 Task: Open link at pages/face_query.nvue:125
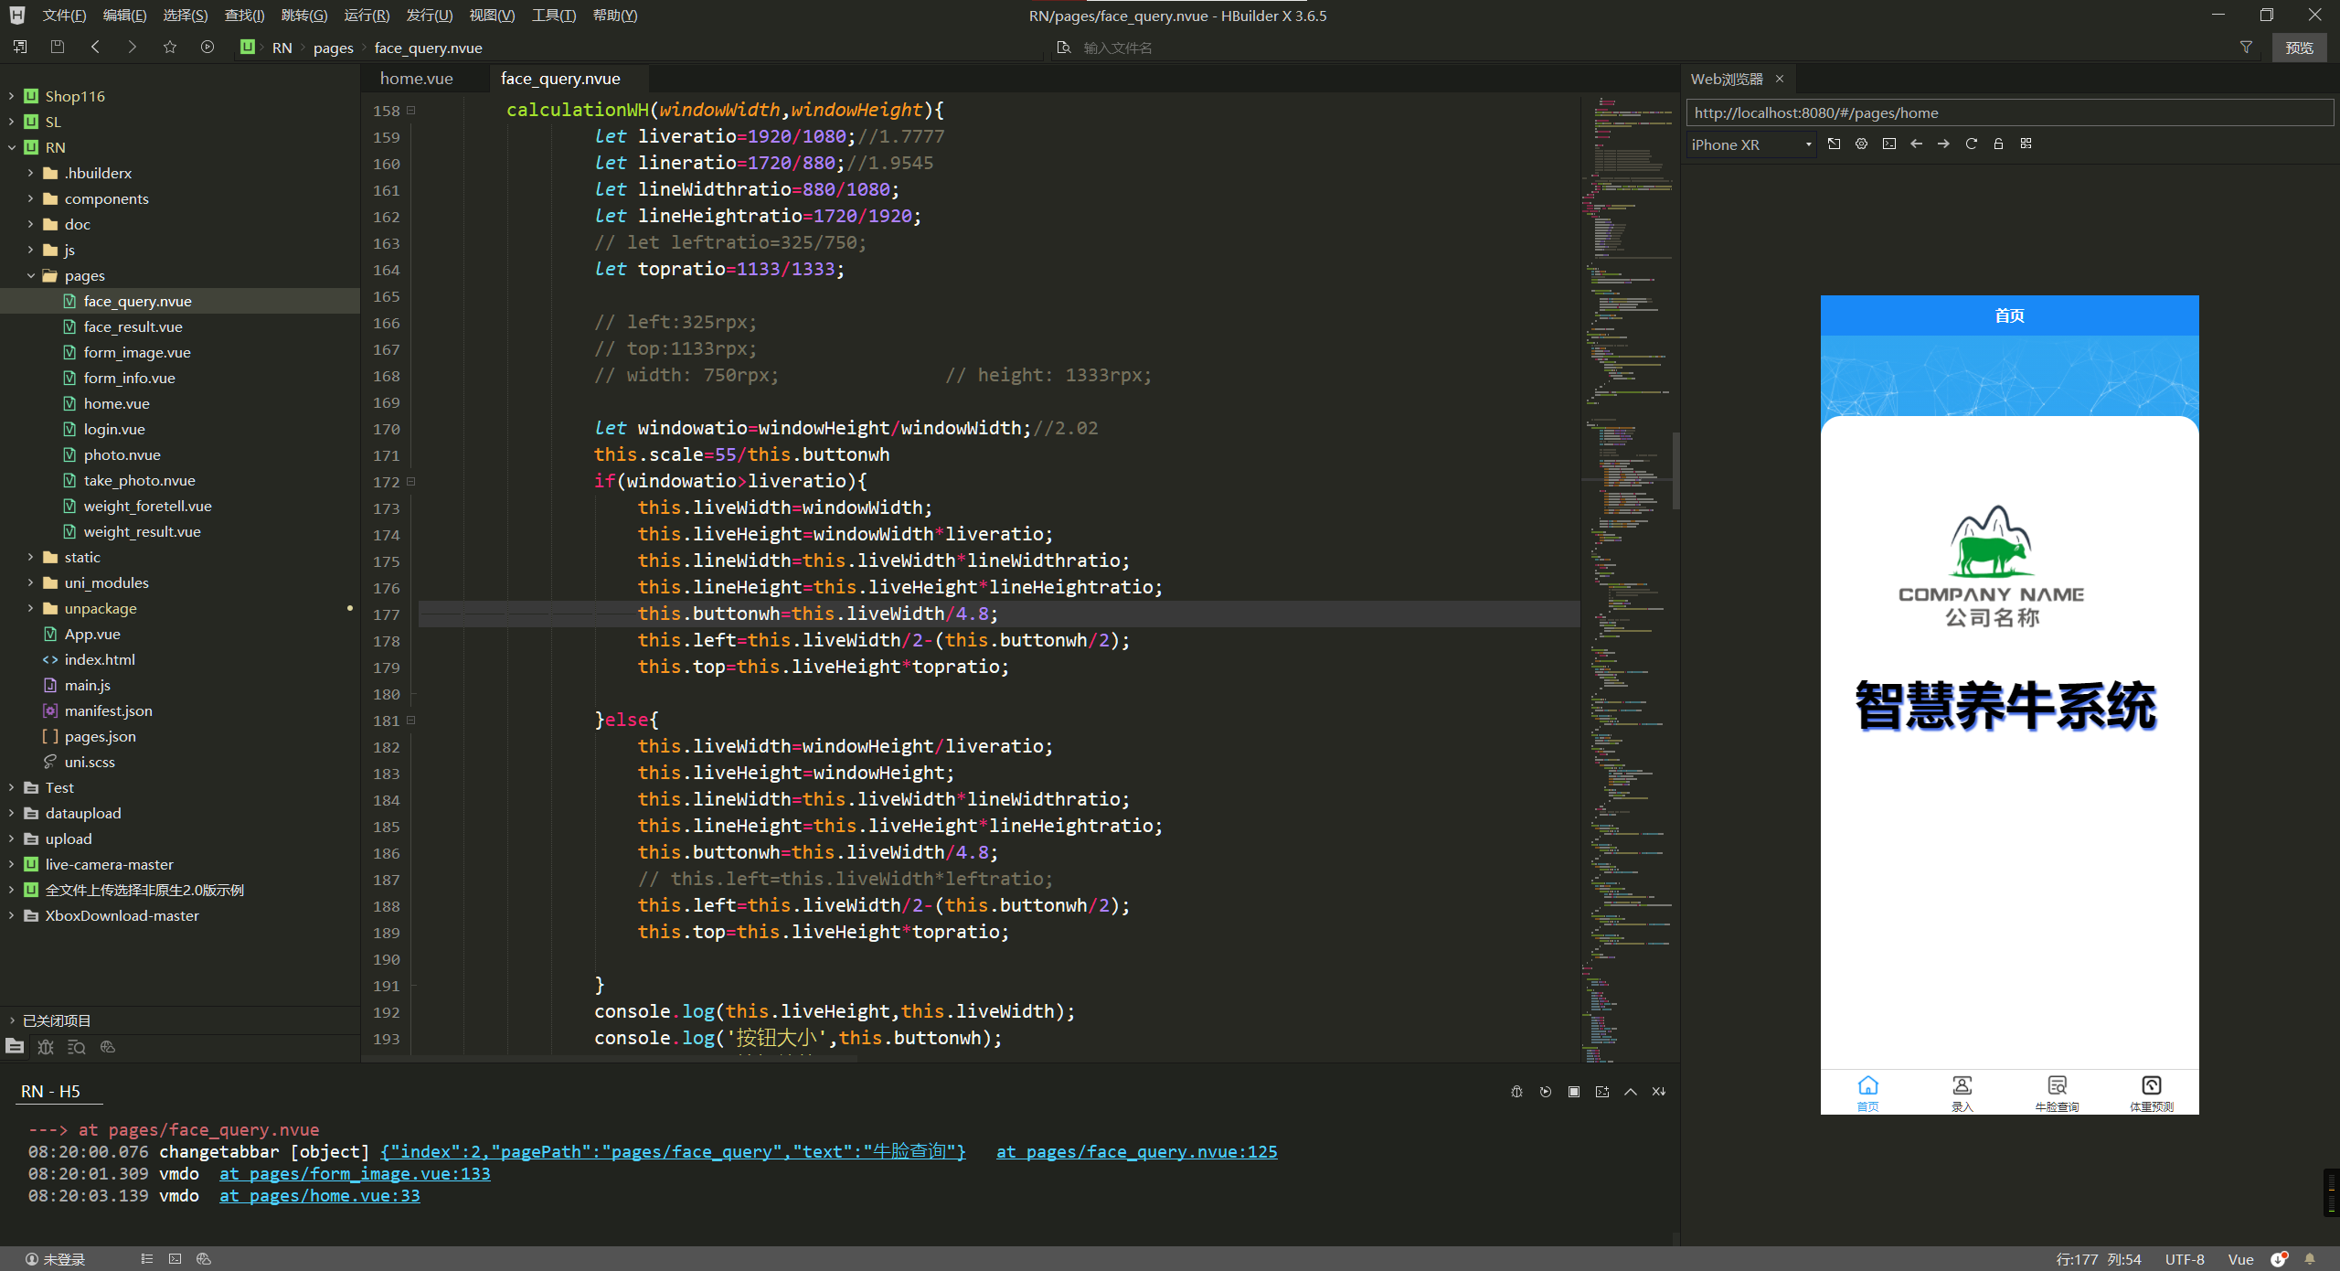pos(1137,1152)
